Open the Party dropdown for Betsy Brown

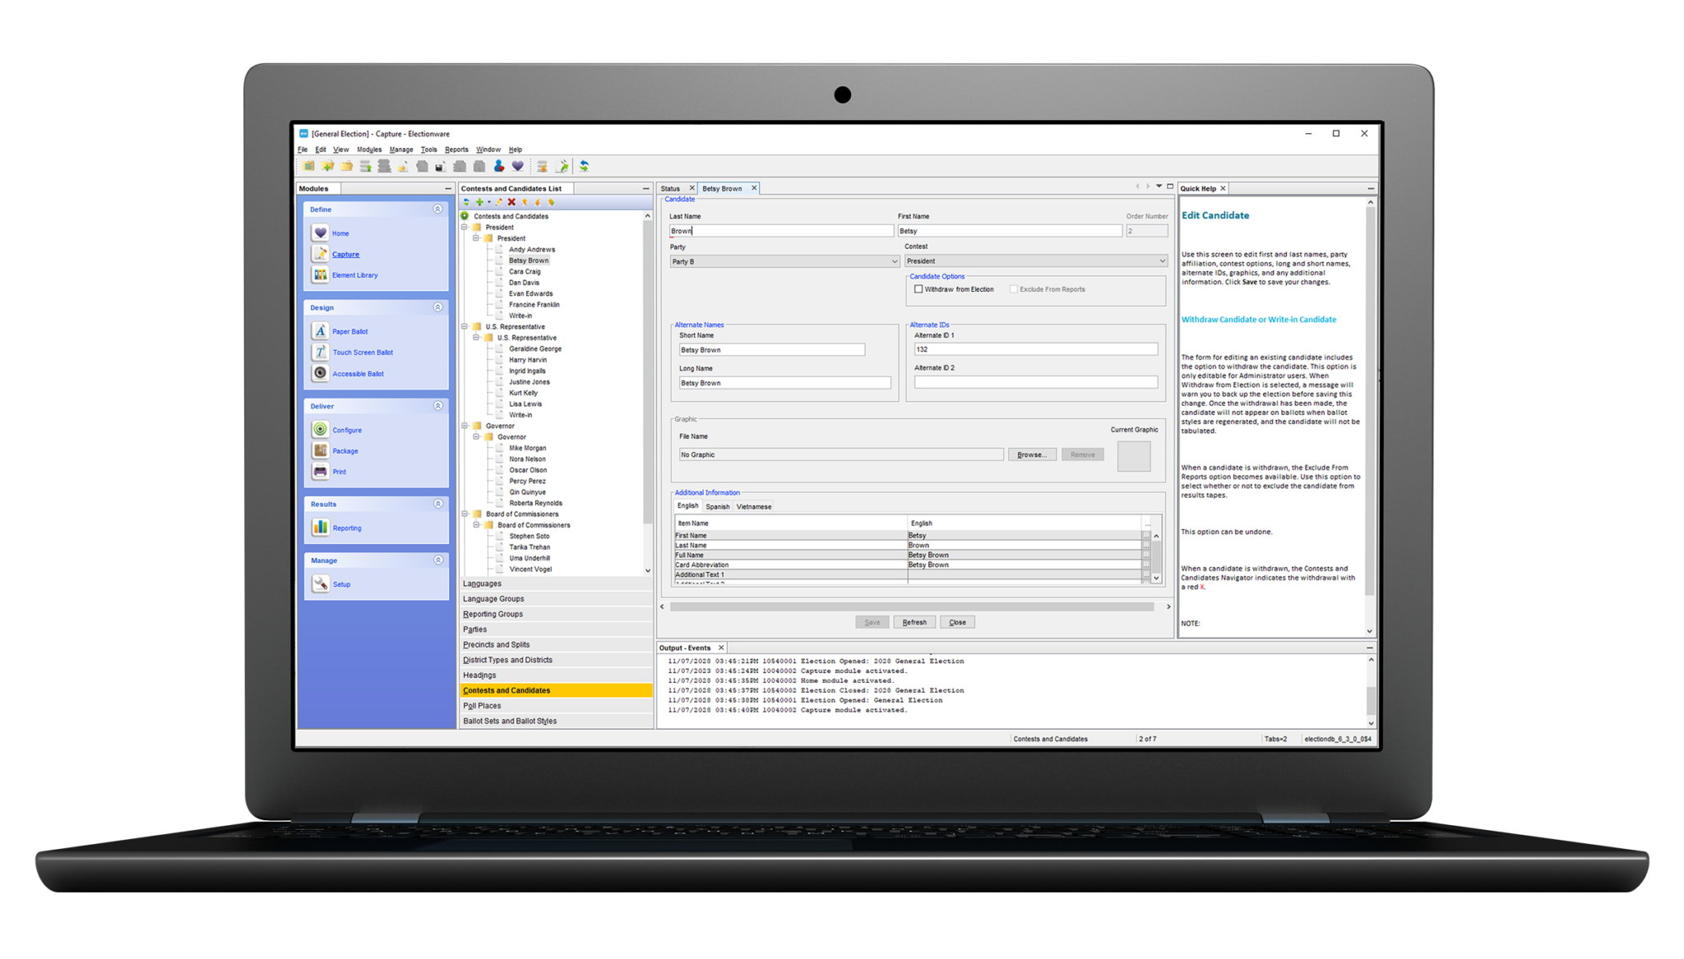tap(895, 260)
